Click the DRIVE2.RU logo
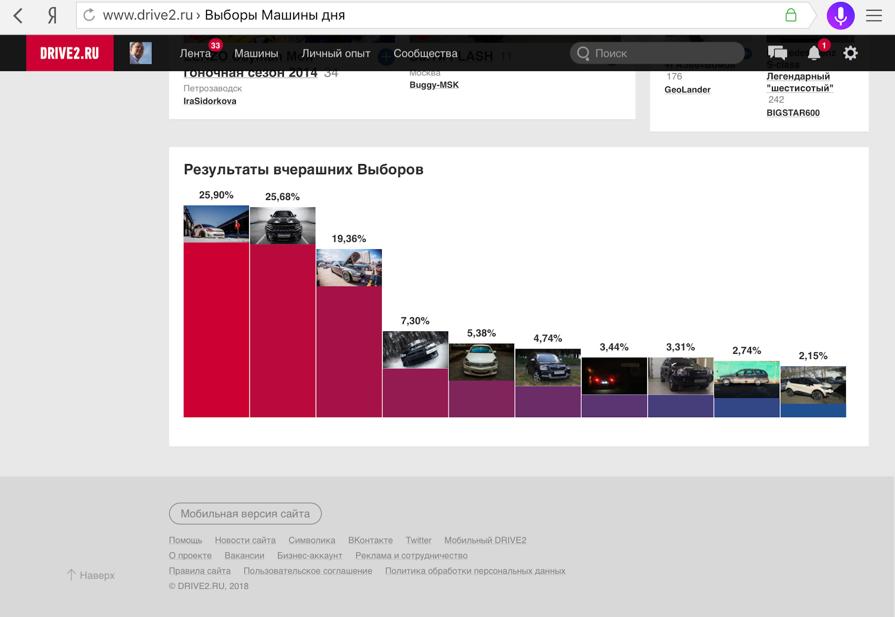Viewport: 895px width, 617px height. click(x=69, y=53)
